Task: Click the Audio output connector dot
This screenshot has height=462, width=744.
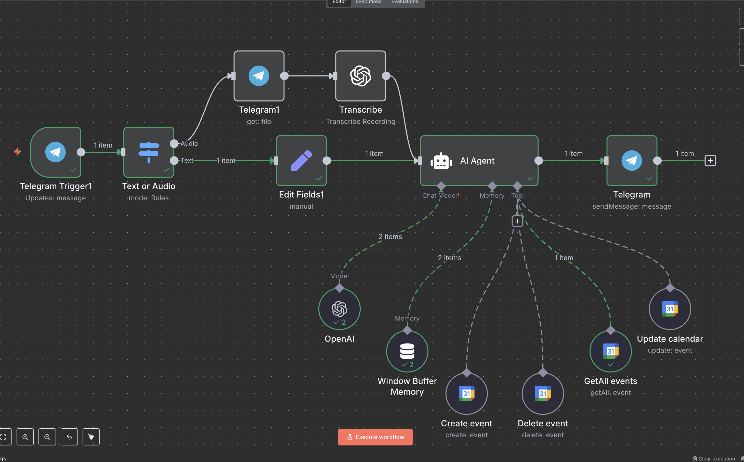Action: point(174,143)
